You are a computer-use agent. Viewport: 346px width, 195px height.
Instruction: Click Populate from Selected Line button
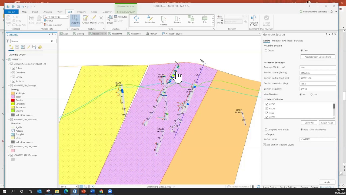coord(318,57)
